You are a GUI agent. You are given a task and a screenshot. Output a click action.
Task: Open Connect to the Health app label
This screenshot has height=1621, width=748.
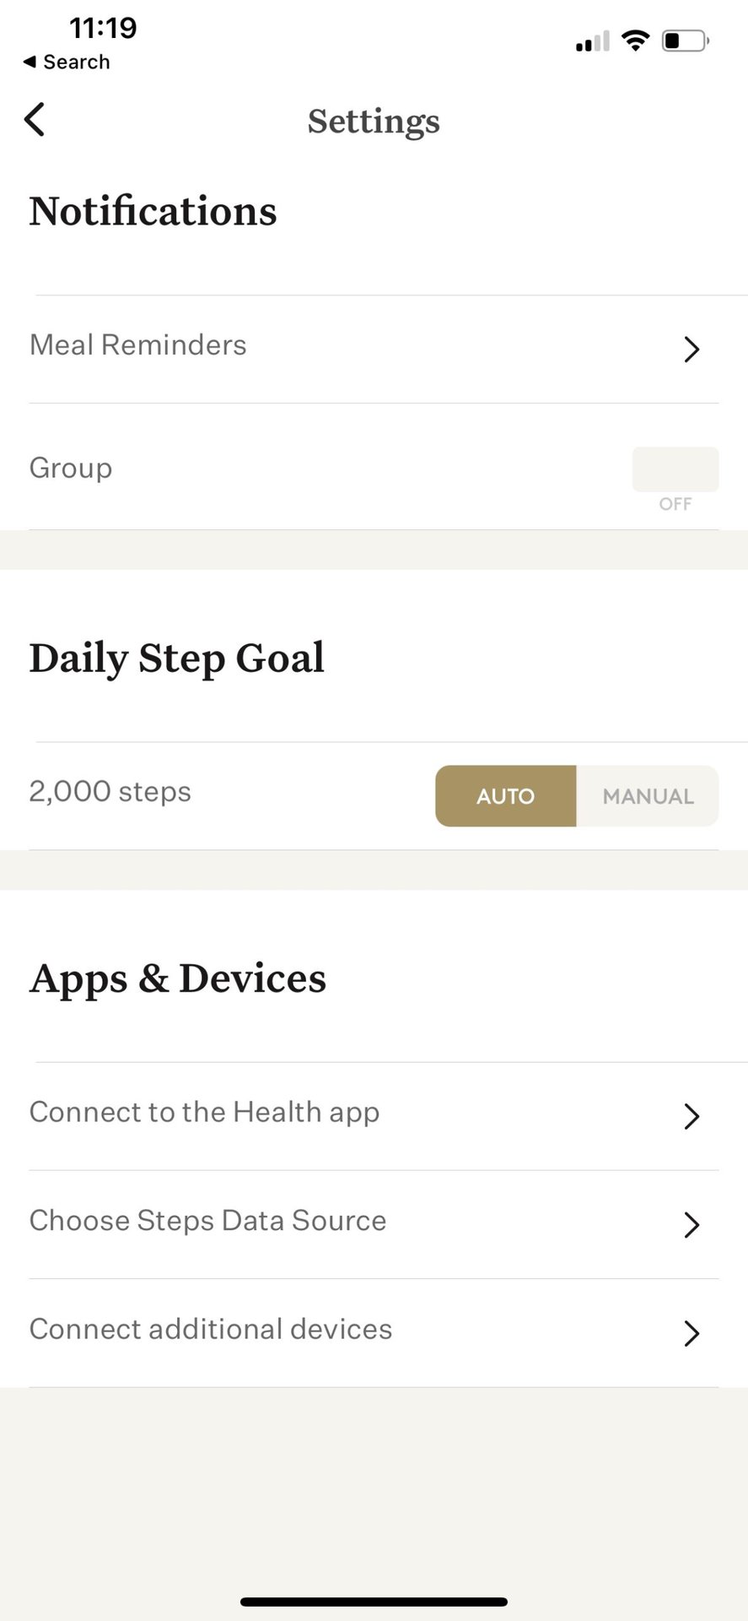pos(204,1113)
